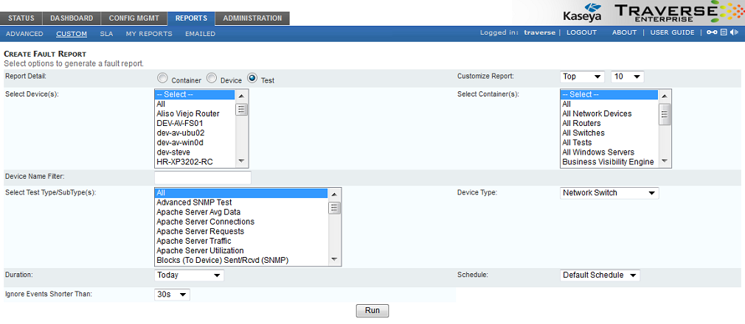Open the Administration tab

252,18
